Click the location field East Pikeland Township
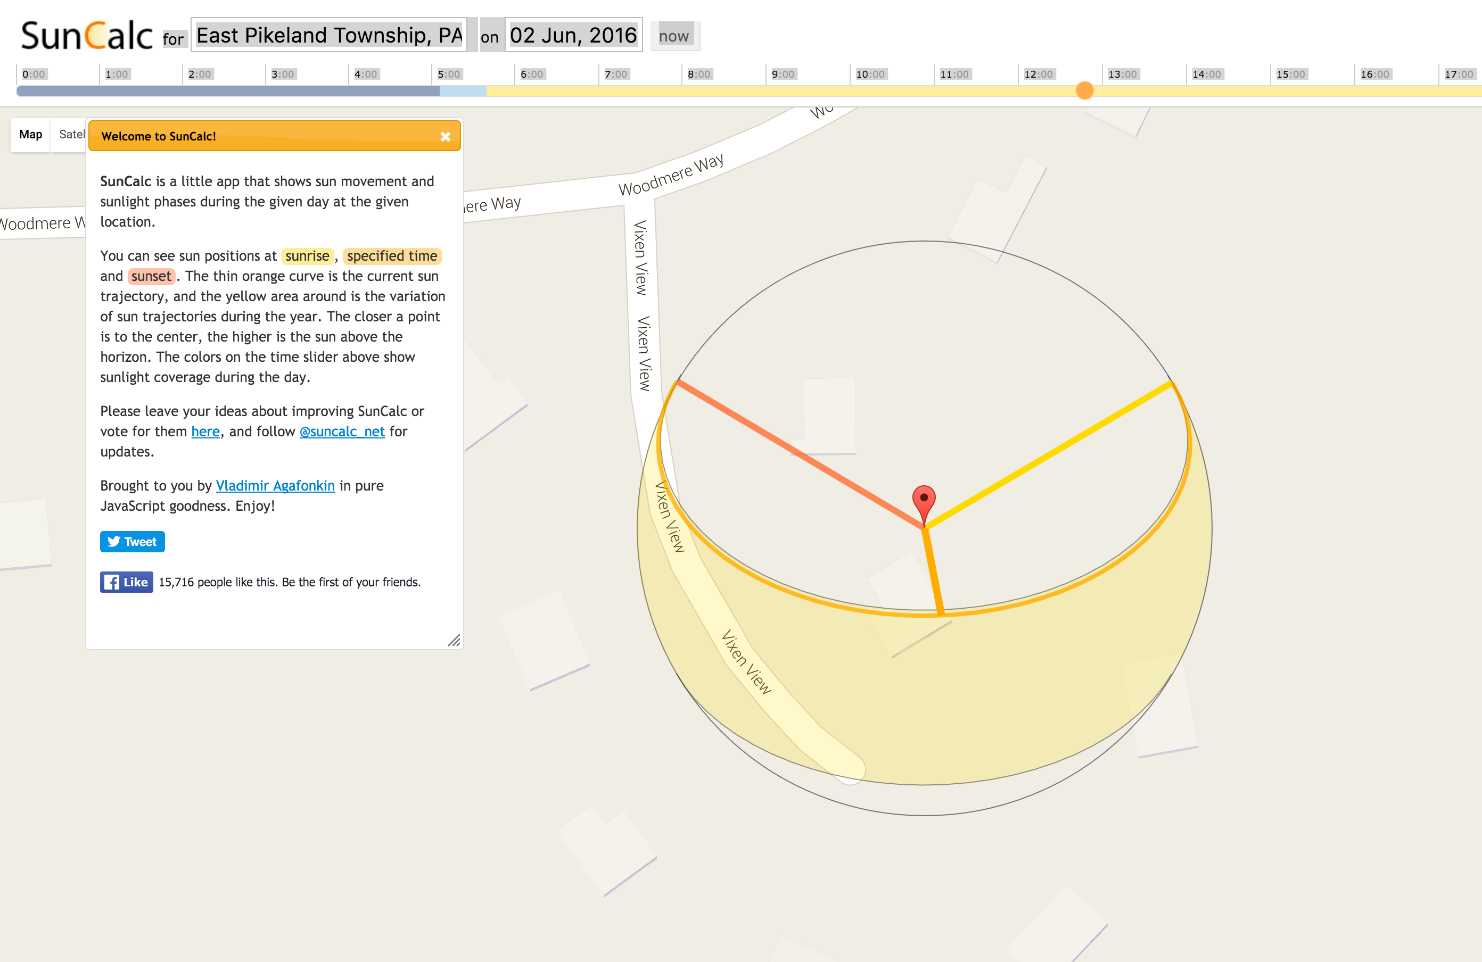Image resolution: width=1482 pixels, height=962 pixels. pyautogui.click(x=330, y=35)
